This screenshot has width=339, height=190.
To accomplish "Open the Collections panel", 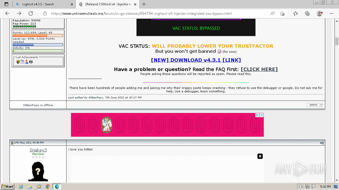I will 307,13.
